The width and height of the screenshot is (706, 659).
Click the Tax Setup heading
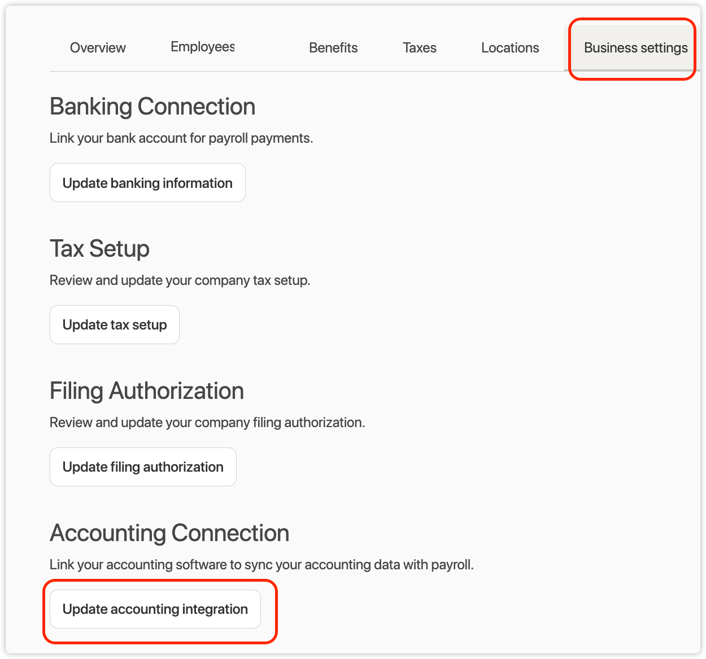click(x=99, y=249)
